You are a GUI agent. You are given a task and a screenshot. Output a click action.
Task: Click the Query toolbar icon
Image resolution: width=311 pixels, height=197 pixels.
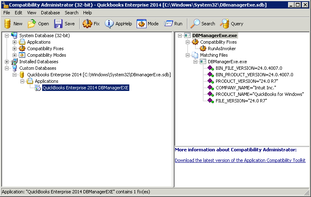(224, 24)
